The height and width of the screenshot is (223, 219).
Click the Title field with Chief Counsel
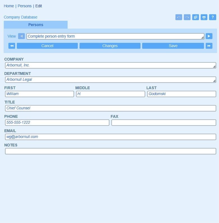click(x=110, y=108)
